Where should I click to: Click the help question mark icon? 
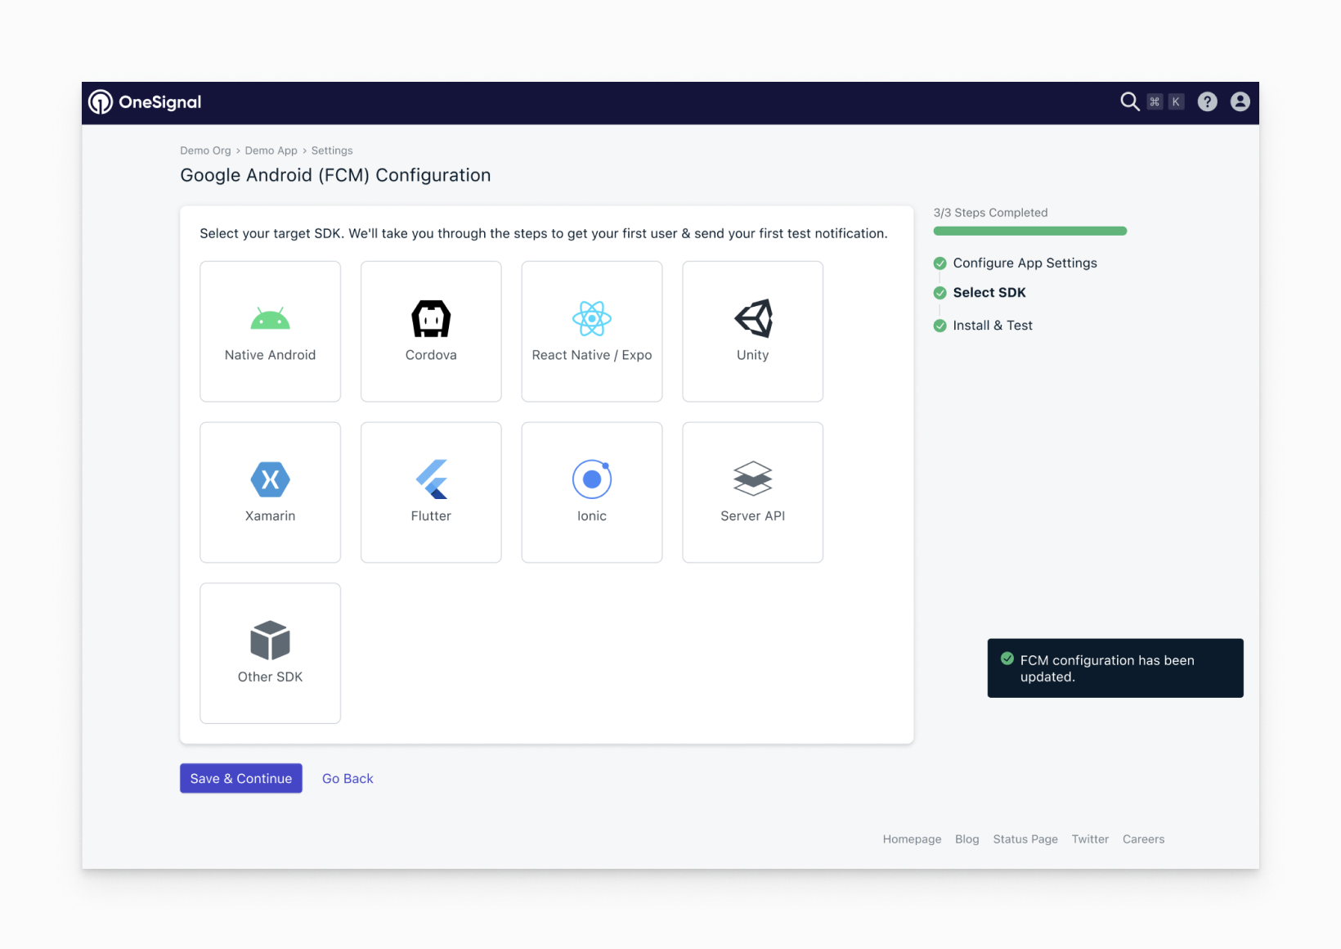coord(1207,101)
